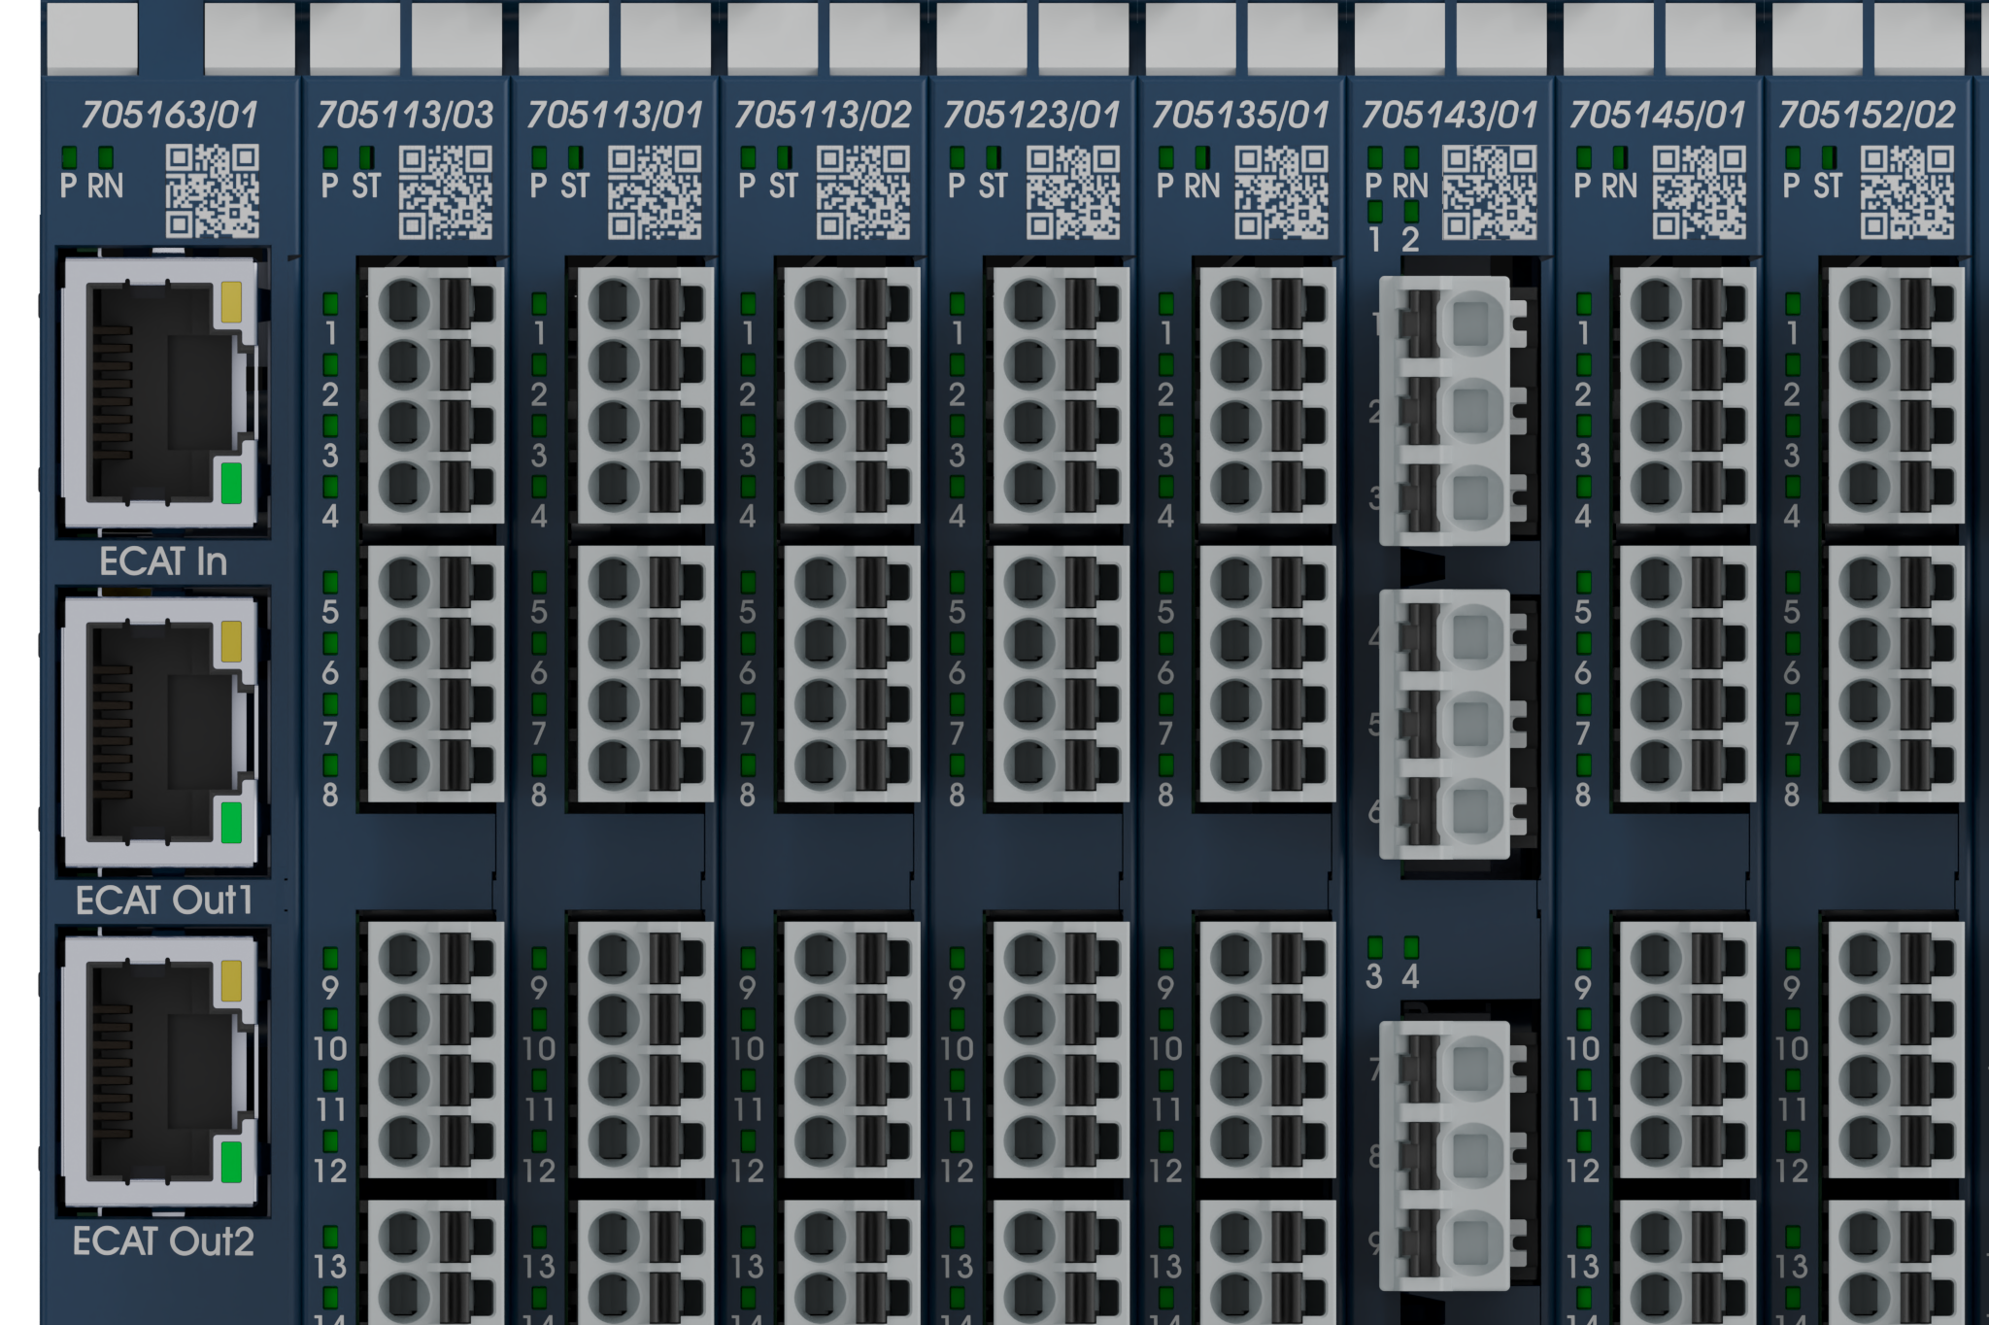Screen dimensions: 1989x1325
Task: Click the module label 705145/01
Action: (1657, 115)
